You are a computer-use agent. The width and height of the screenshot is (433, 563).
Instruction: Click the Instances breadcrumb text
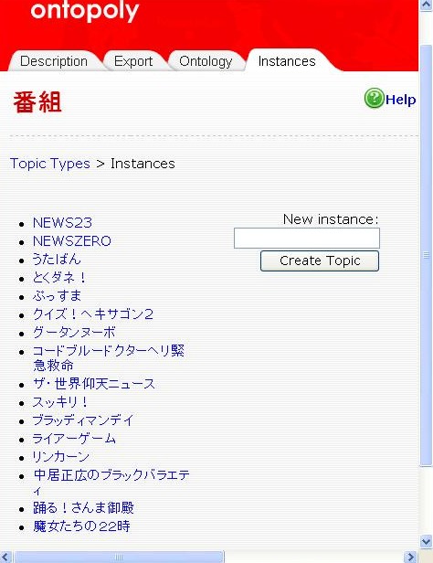click(x=143, y=164)
